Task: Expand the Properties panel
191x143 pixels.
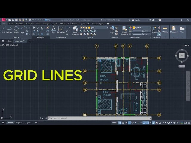Action: click(135, 38)
